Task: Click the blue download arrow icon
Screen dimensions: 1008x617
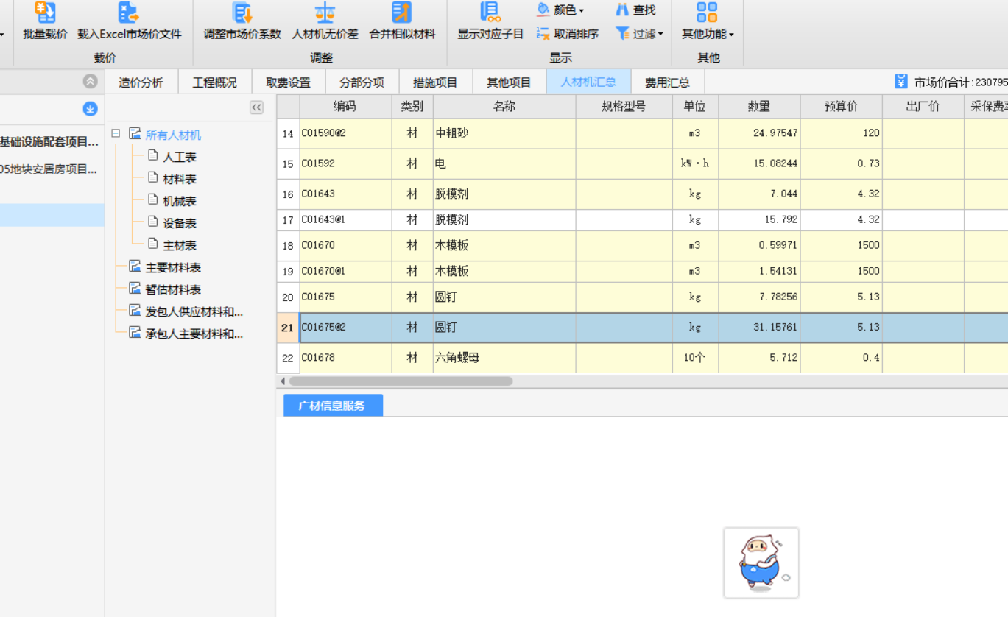Action: click(90, 109)
